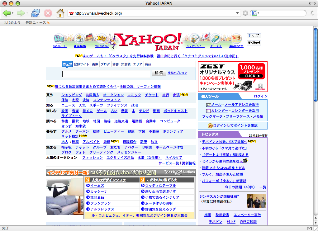Click the My Yahoo! icon

click(102, 39)
